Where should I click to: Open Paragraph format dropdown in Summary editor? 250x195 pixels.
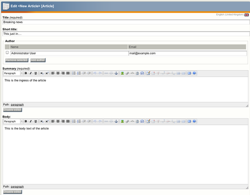coord(13,73)
